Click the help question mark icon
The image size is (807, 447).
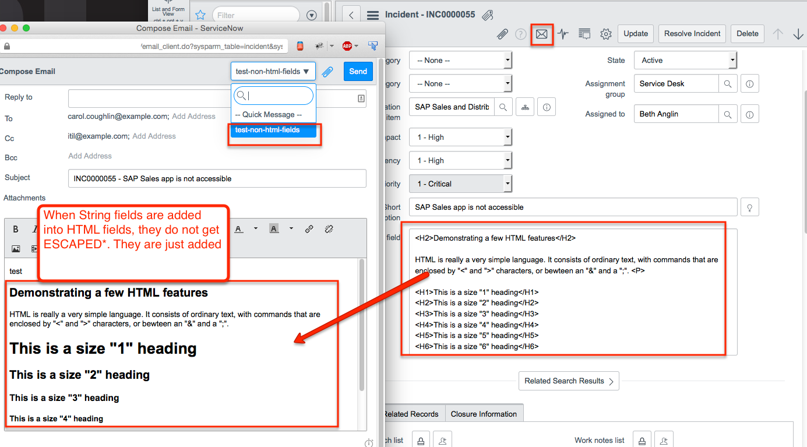(x=520, y=34)
